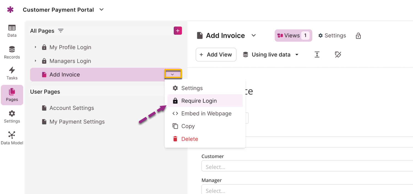Go to Tasks lightning icon
The height and width of the screenshot is (194, 413).
point(12,73)
